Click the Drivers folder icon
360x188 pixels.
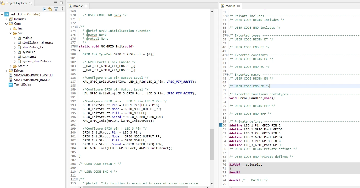11,71
